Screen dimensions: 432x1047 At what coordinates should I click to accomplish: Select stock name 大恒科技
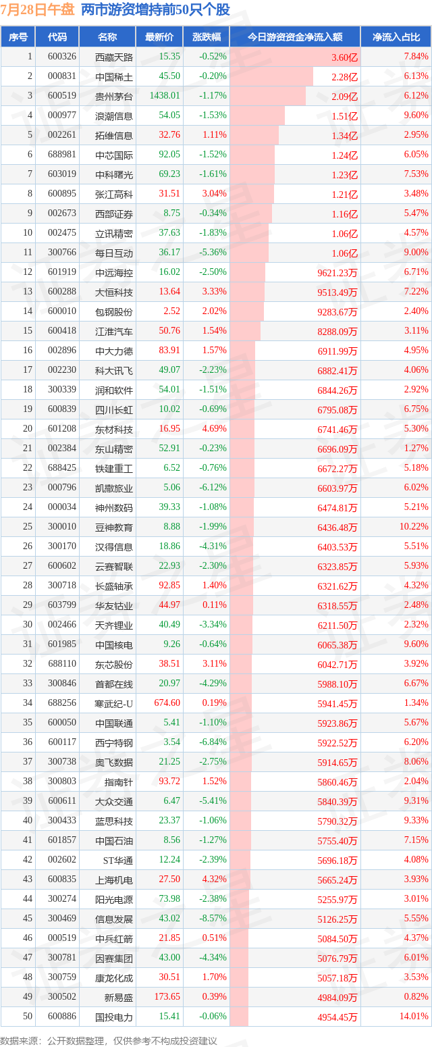click(114, 292)
